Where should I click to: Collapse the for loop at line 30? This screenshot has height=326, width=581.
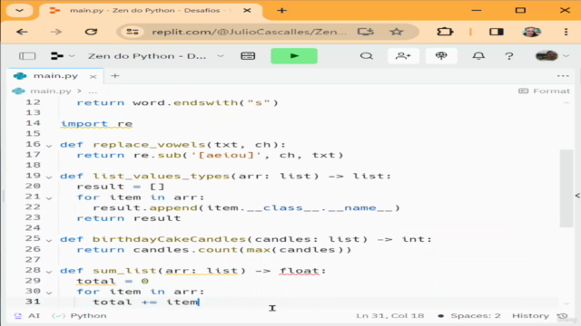[x=49, y=292]
